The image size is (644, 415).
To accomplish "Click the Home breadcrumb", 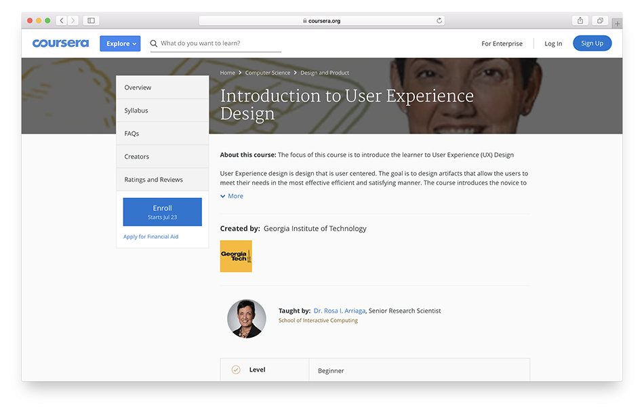I will pyautogui.click(x=227, y=73).
